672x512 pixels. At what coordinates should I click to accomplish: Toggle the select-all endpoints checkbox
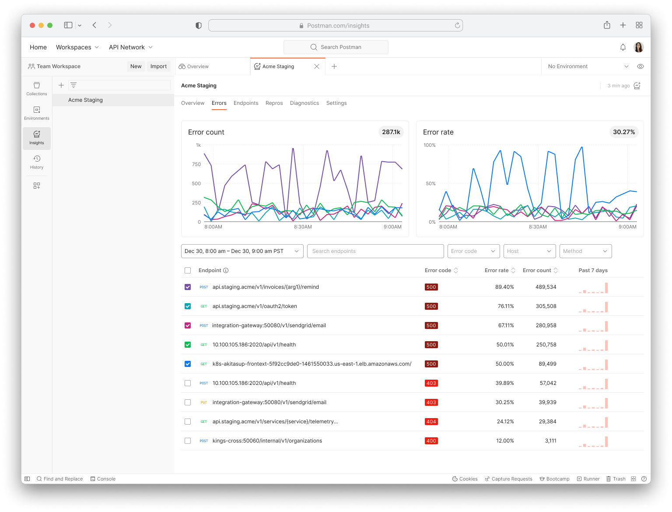pyautogui.click(x=188, y=270)
